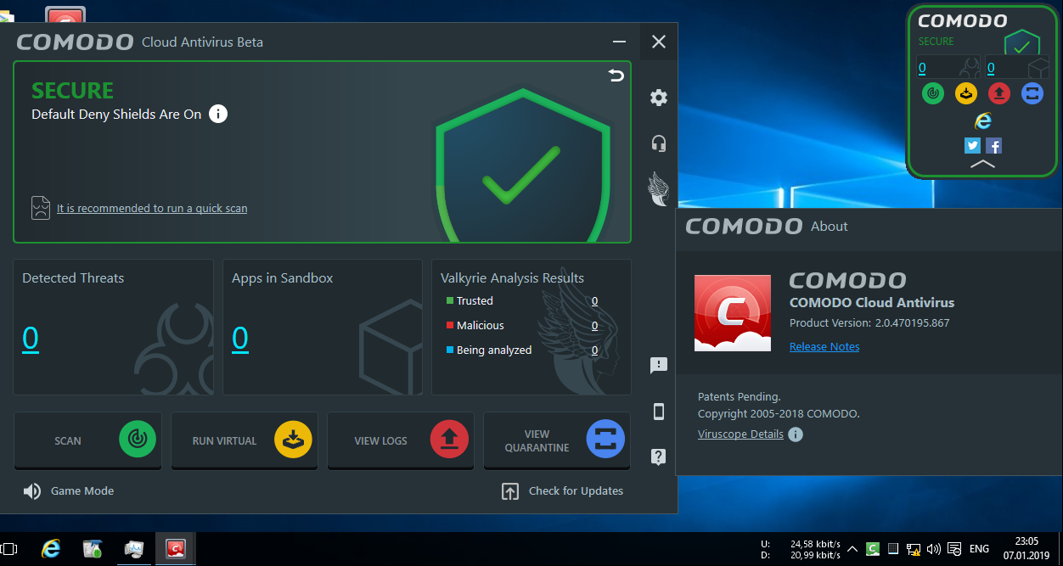Click the Trusted count in Valkyrie results
The width and height of the screenshot is (1063, 566).
tap(594, 301)
